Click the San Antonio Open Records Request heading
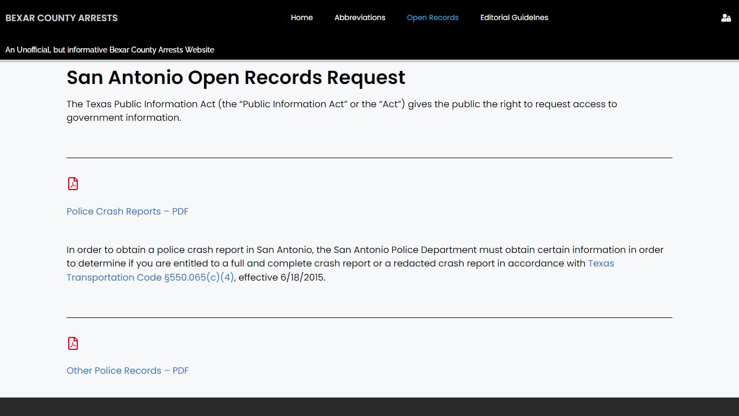This screenshot has width=739, height=416. (x=236, y=77)
